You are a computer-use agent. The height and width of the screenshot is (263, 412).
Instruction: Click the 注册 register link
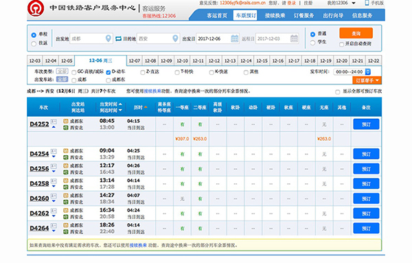tap(308, 3)
